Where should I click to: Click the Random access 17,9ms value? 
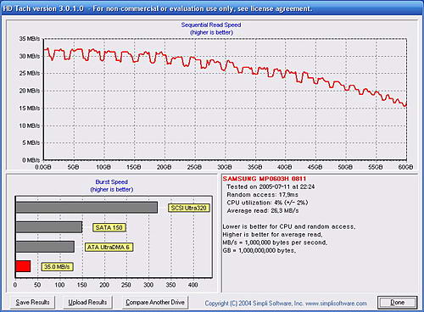pyautogui.click(x=262, y=195)
